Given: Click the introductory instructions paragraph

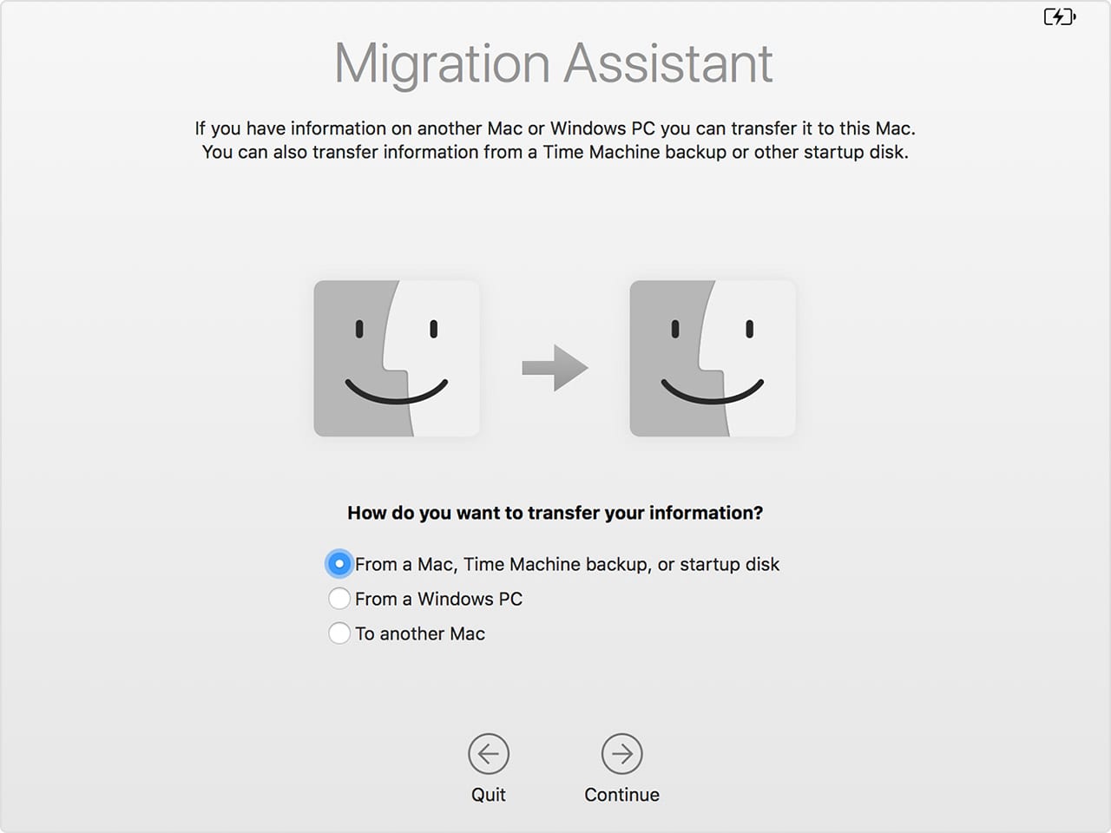Looking at the screenshot, I should tap(555, 140).
